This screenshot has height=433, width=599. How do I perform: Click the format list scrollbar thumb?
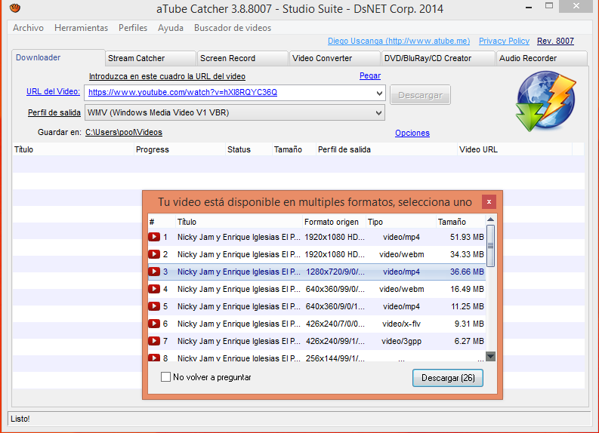(x=490, y=246)
